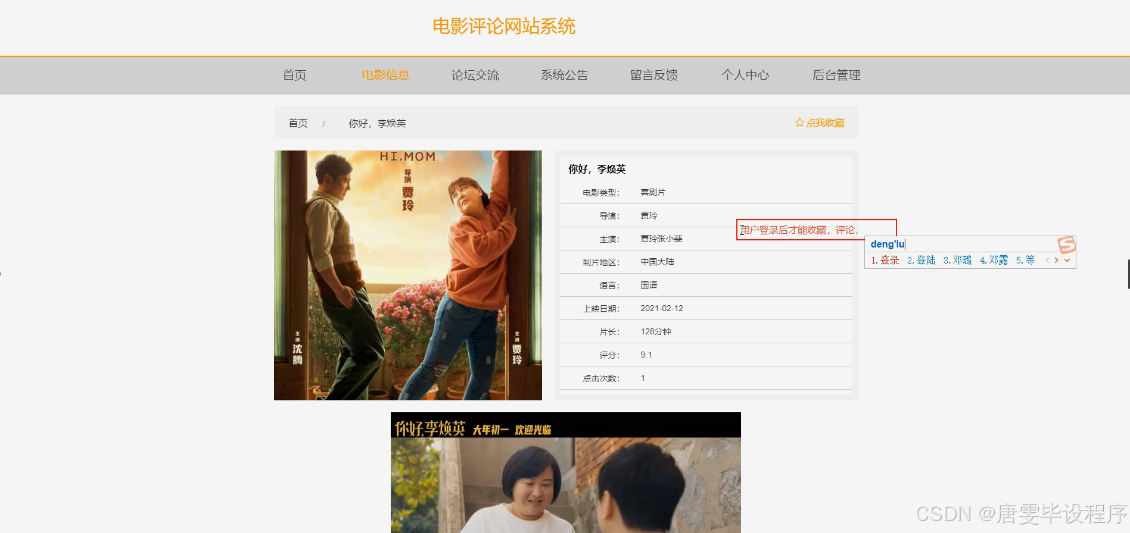Viewport: 1130px width, 533px height.
Task: Click the language value 国语
Action: click(649, 285)
